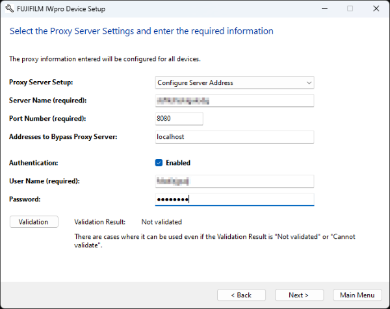Click the Validation button

click(34, 221)
